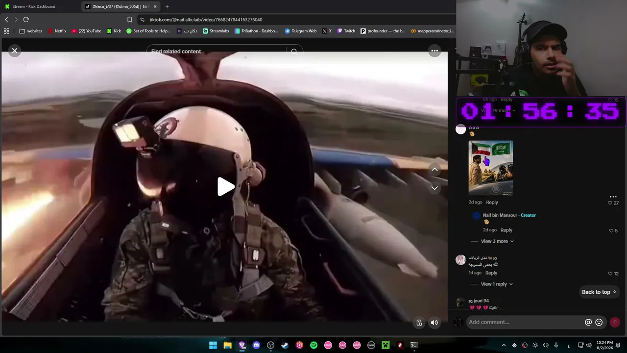
Task: Click the microphone tray icon
Action: click(556, 345)
